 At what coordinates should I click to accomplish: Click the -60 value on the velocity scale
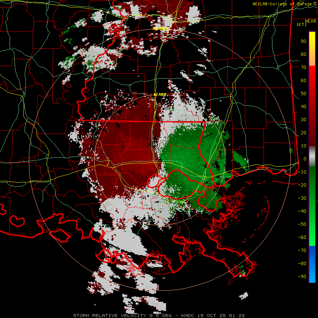302,237
